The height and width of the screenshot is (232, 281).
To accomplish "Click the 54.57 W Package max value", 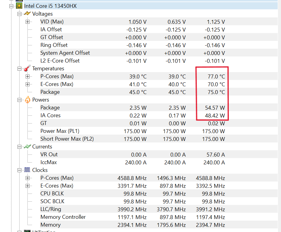I will [215, 108].
